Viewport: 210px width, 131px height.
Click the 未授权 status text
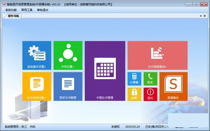pos(115,127)
